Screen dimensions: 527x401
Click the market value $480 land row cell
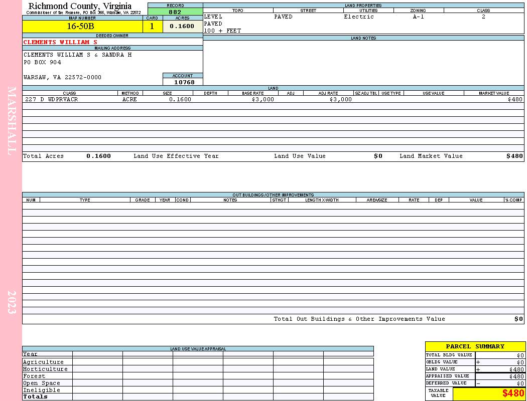pos(515,99)
